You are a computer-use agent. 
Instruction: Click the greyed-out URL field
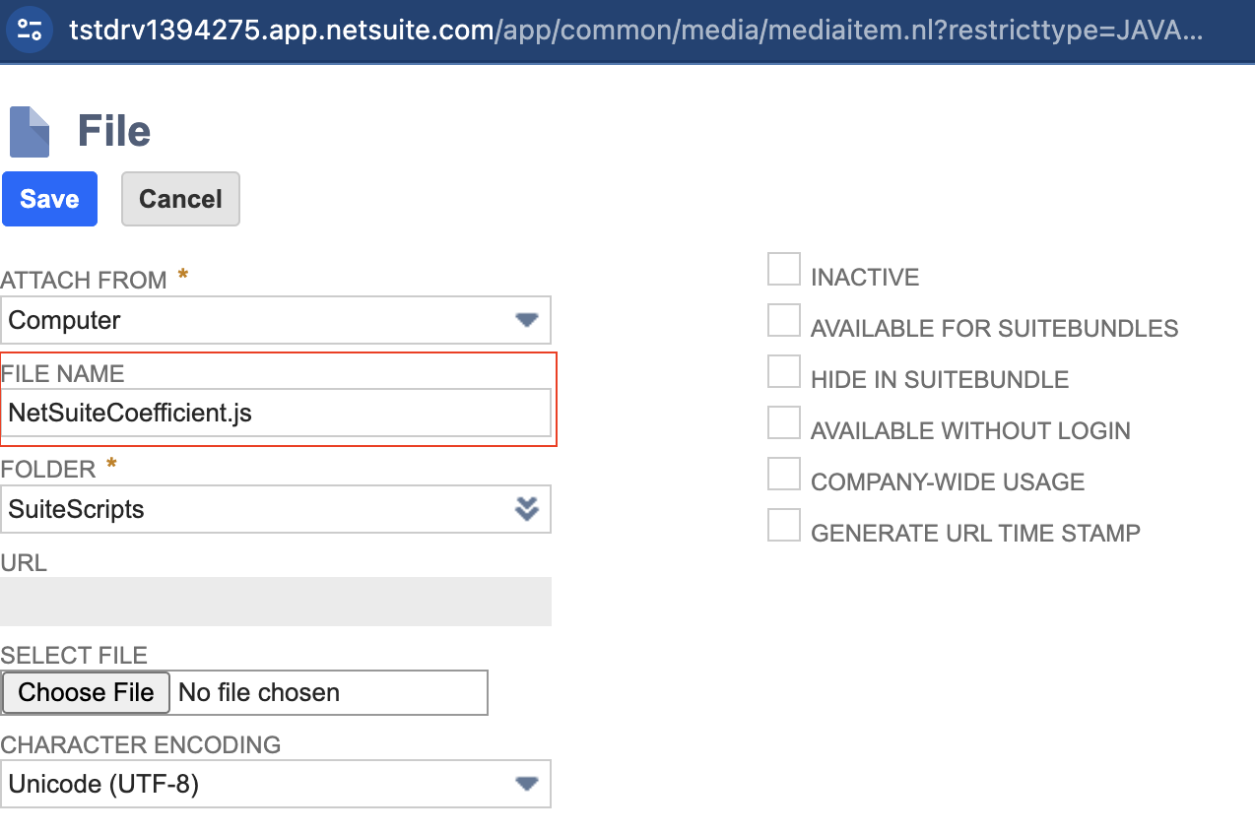pos(276,602)
